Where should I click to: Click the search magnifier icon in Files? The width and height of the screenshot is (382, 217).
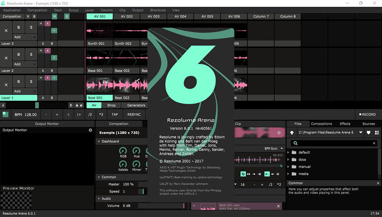[x=296, y=143]
